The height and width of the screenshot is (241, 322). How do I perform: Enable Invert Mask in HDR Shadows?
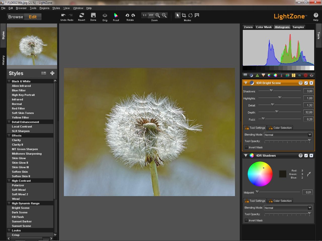point(247,220)
